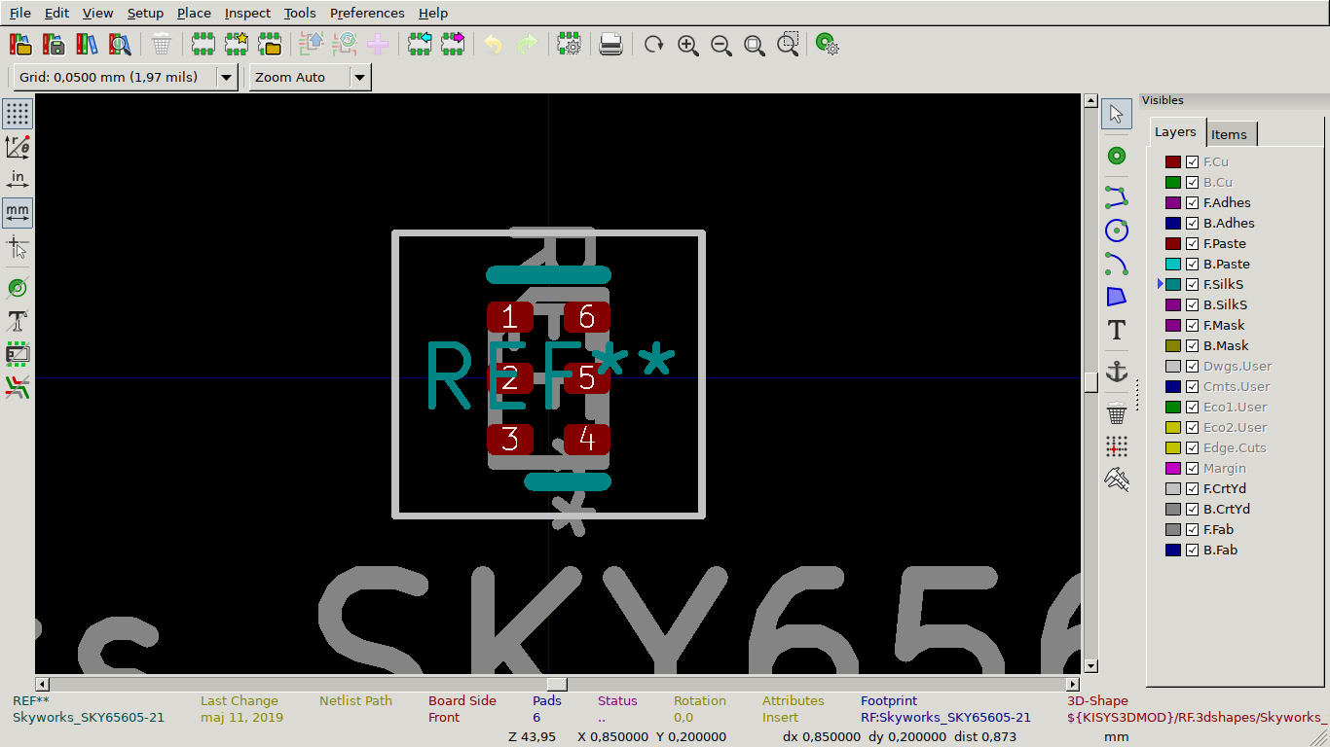Open footprint properties gear icon
This screenshot has width=1330, height=747.
[x=570, y=44]
